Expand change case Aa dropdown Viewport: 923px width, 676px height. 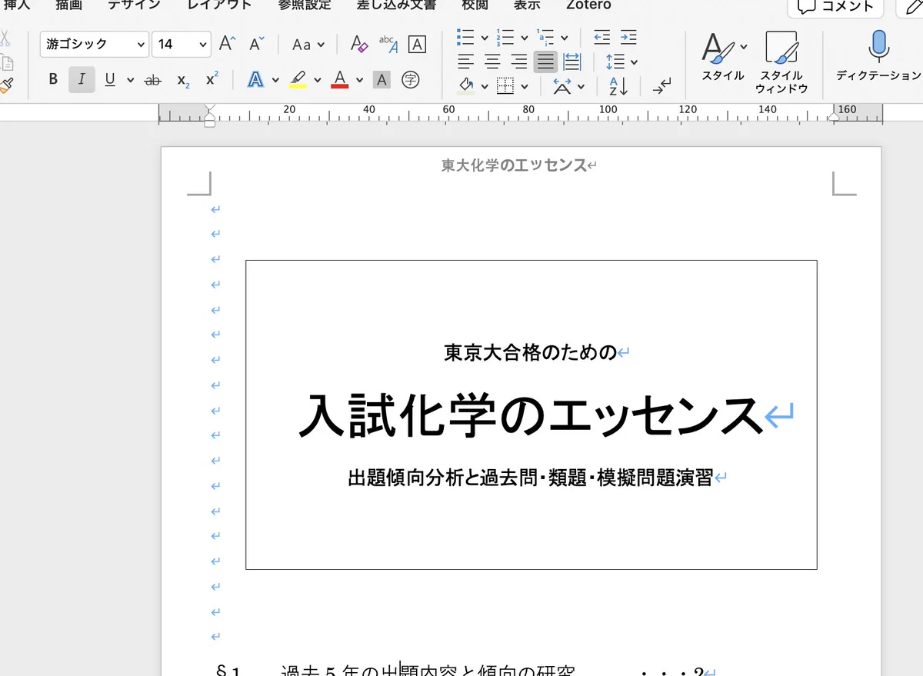pos(308,44)
